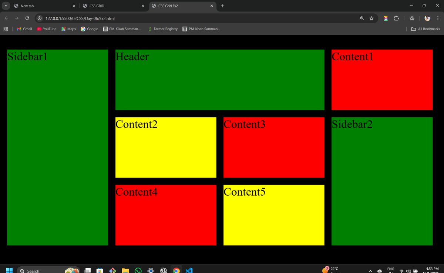This screenshot has height=273, width=444.
Task: Open Visual Studio Code from the taskbar
Action: tap(189, 270)
